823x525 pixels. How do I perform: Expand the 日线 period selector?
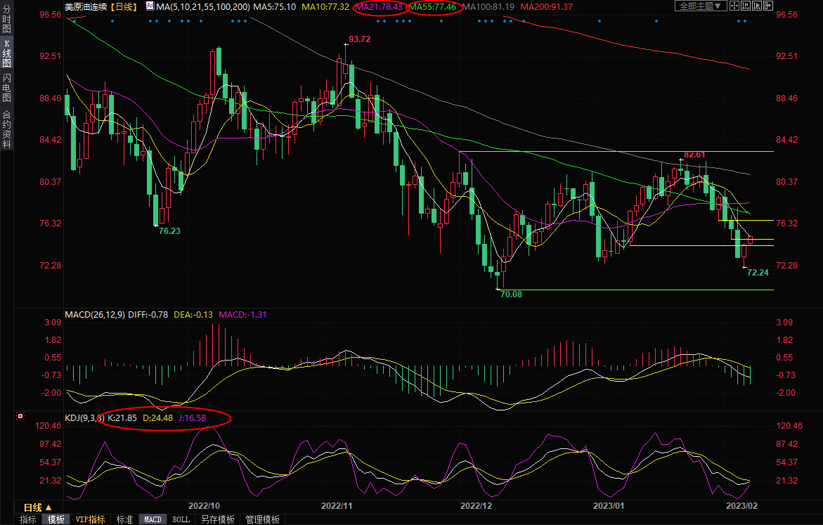coord(37,507)
